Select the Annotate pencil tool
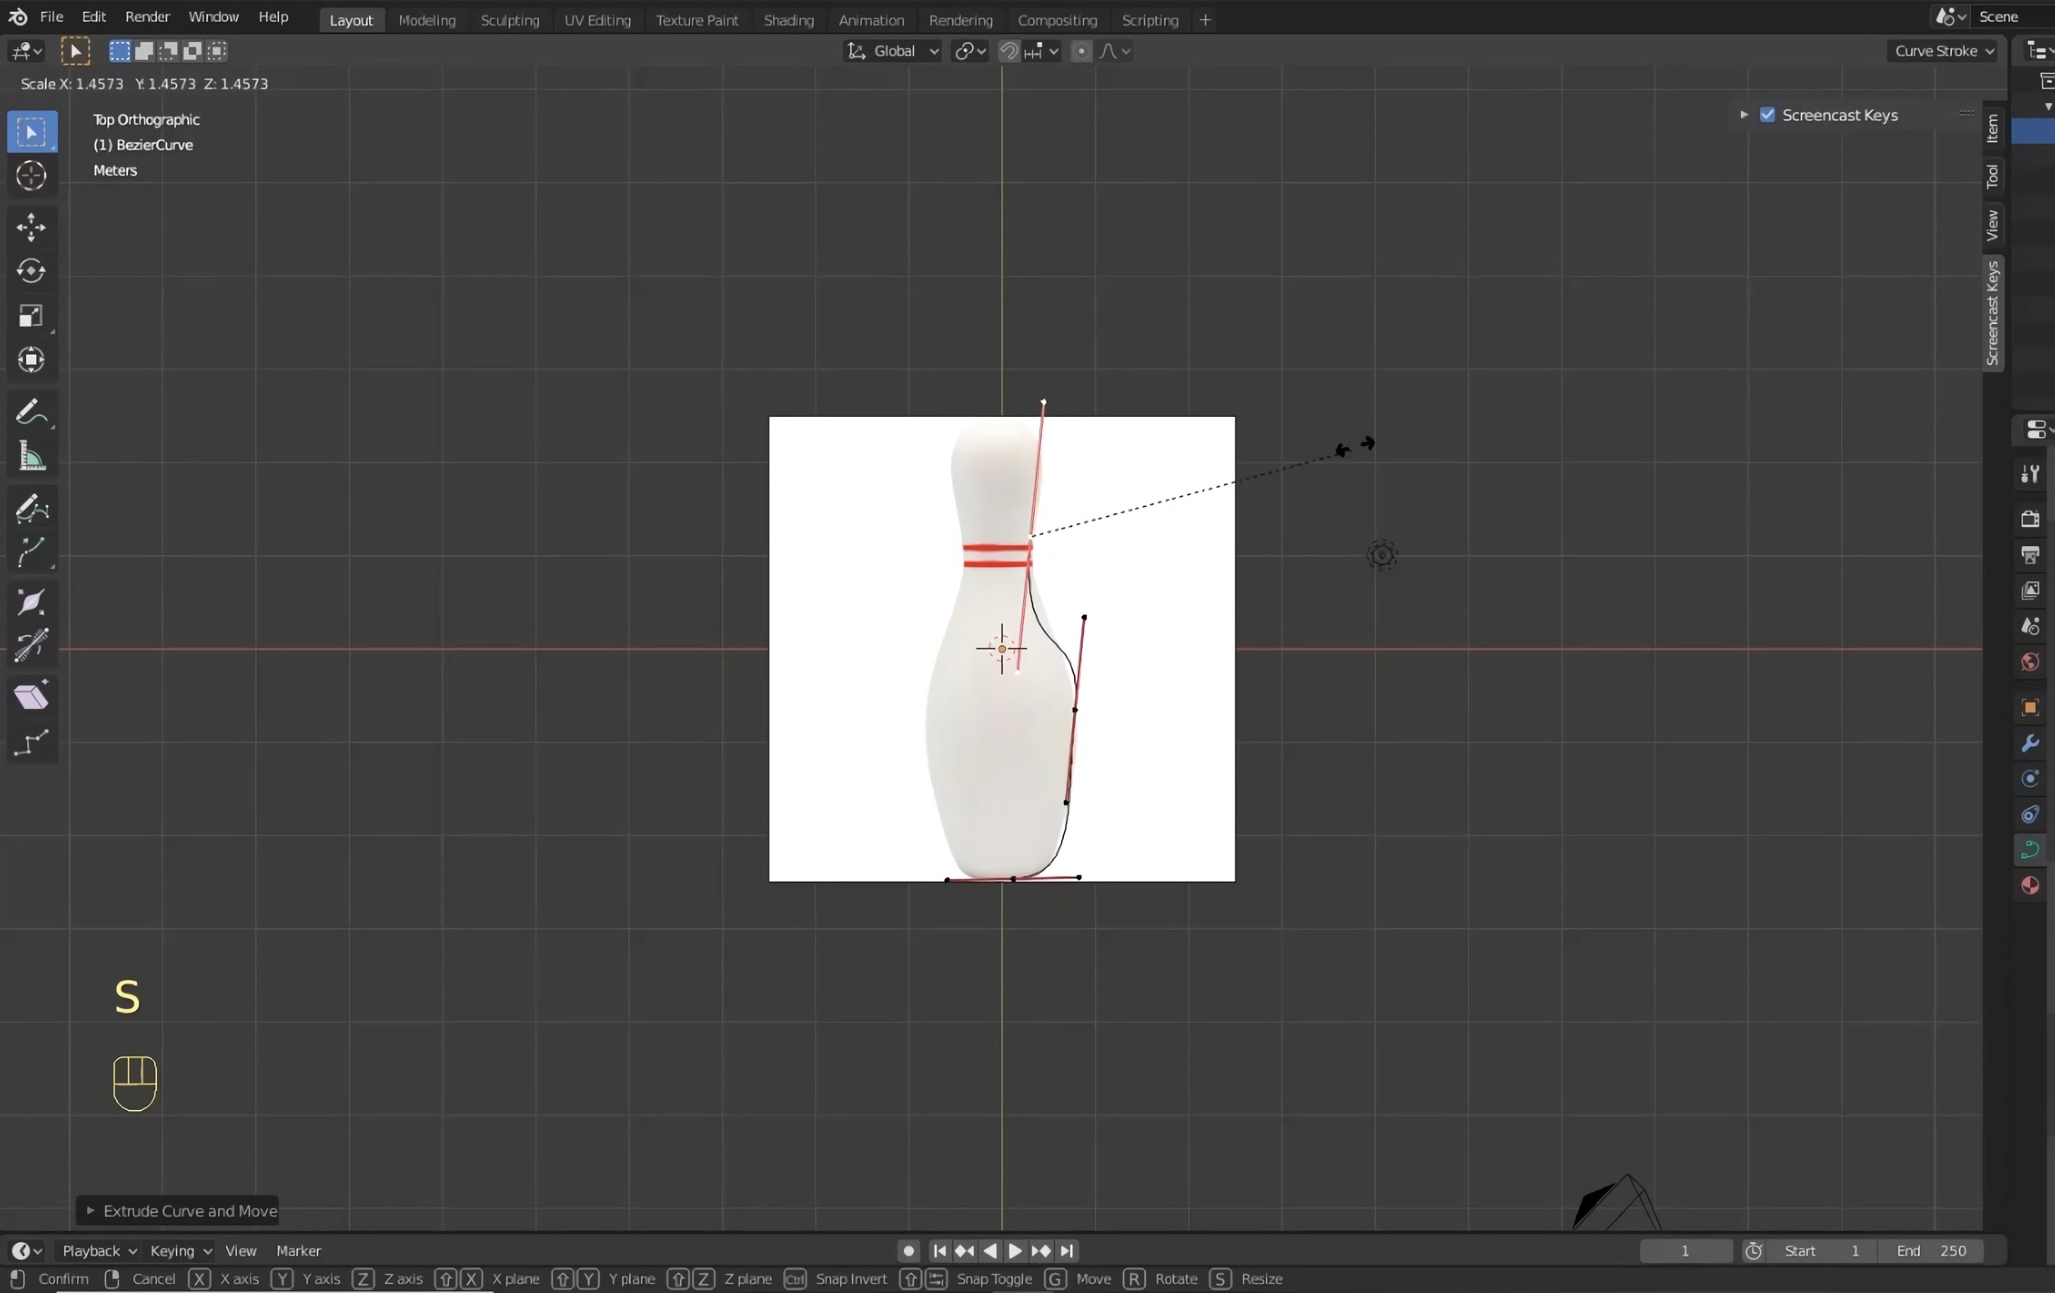 coord(31,413)
